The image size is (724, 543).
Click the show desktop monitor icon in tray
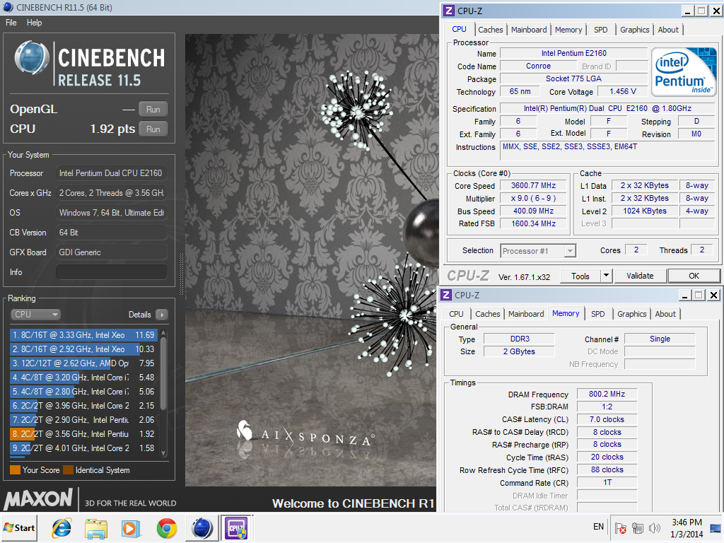716,527
